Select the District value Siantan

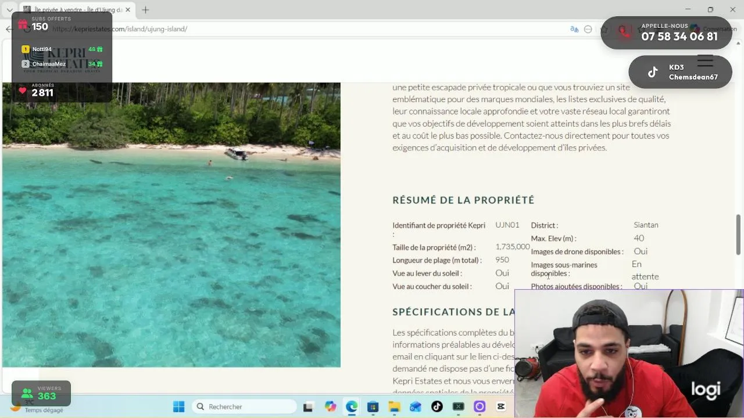pyautogui.click(x=646, y=225)
